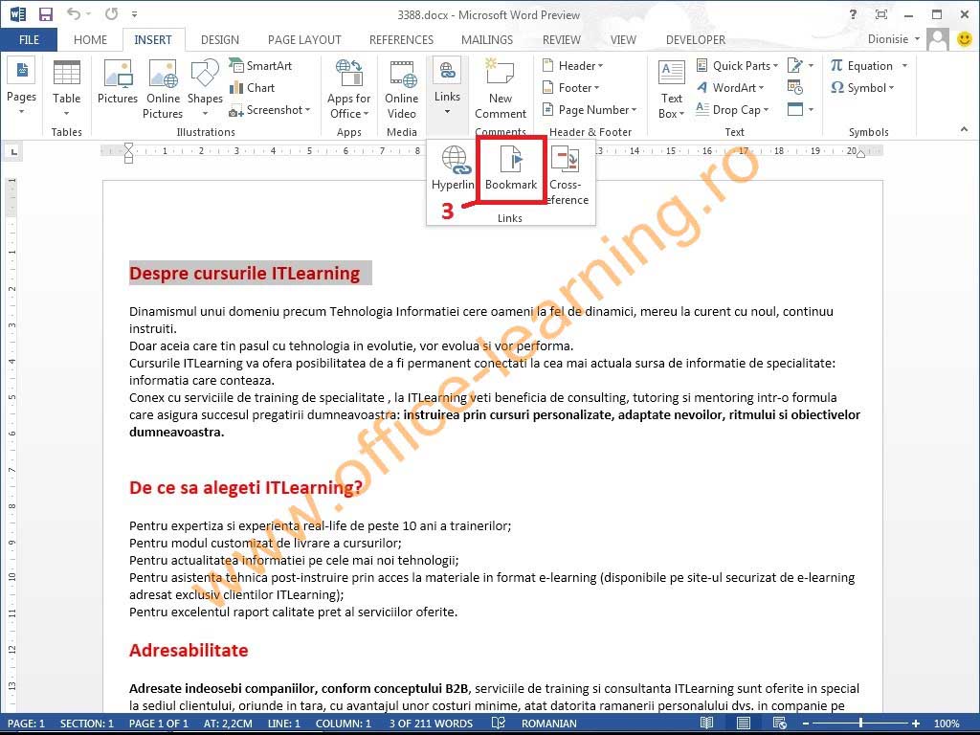Collapse the Links dropdown button

point(447,87)
